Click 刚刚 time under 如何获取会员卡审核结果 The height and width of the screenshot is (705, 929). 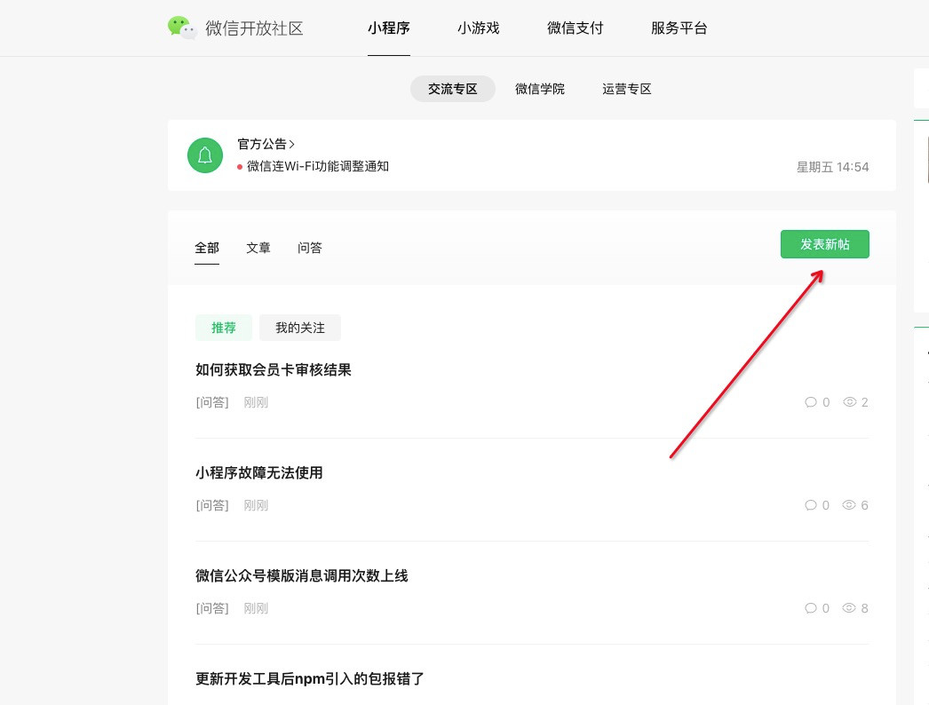click(x=256, y=402)
